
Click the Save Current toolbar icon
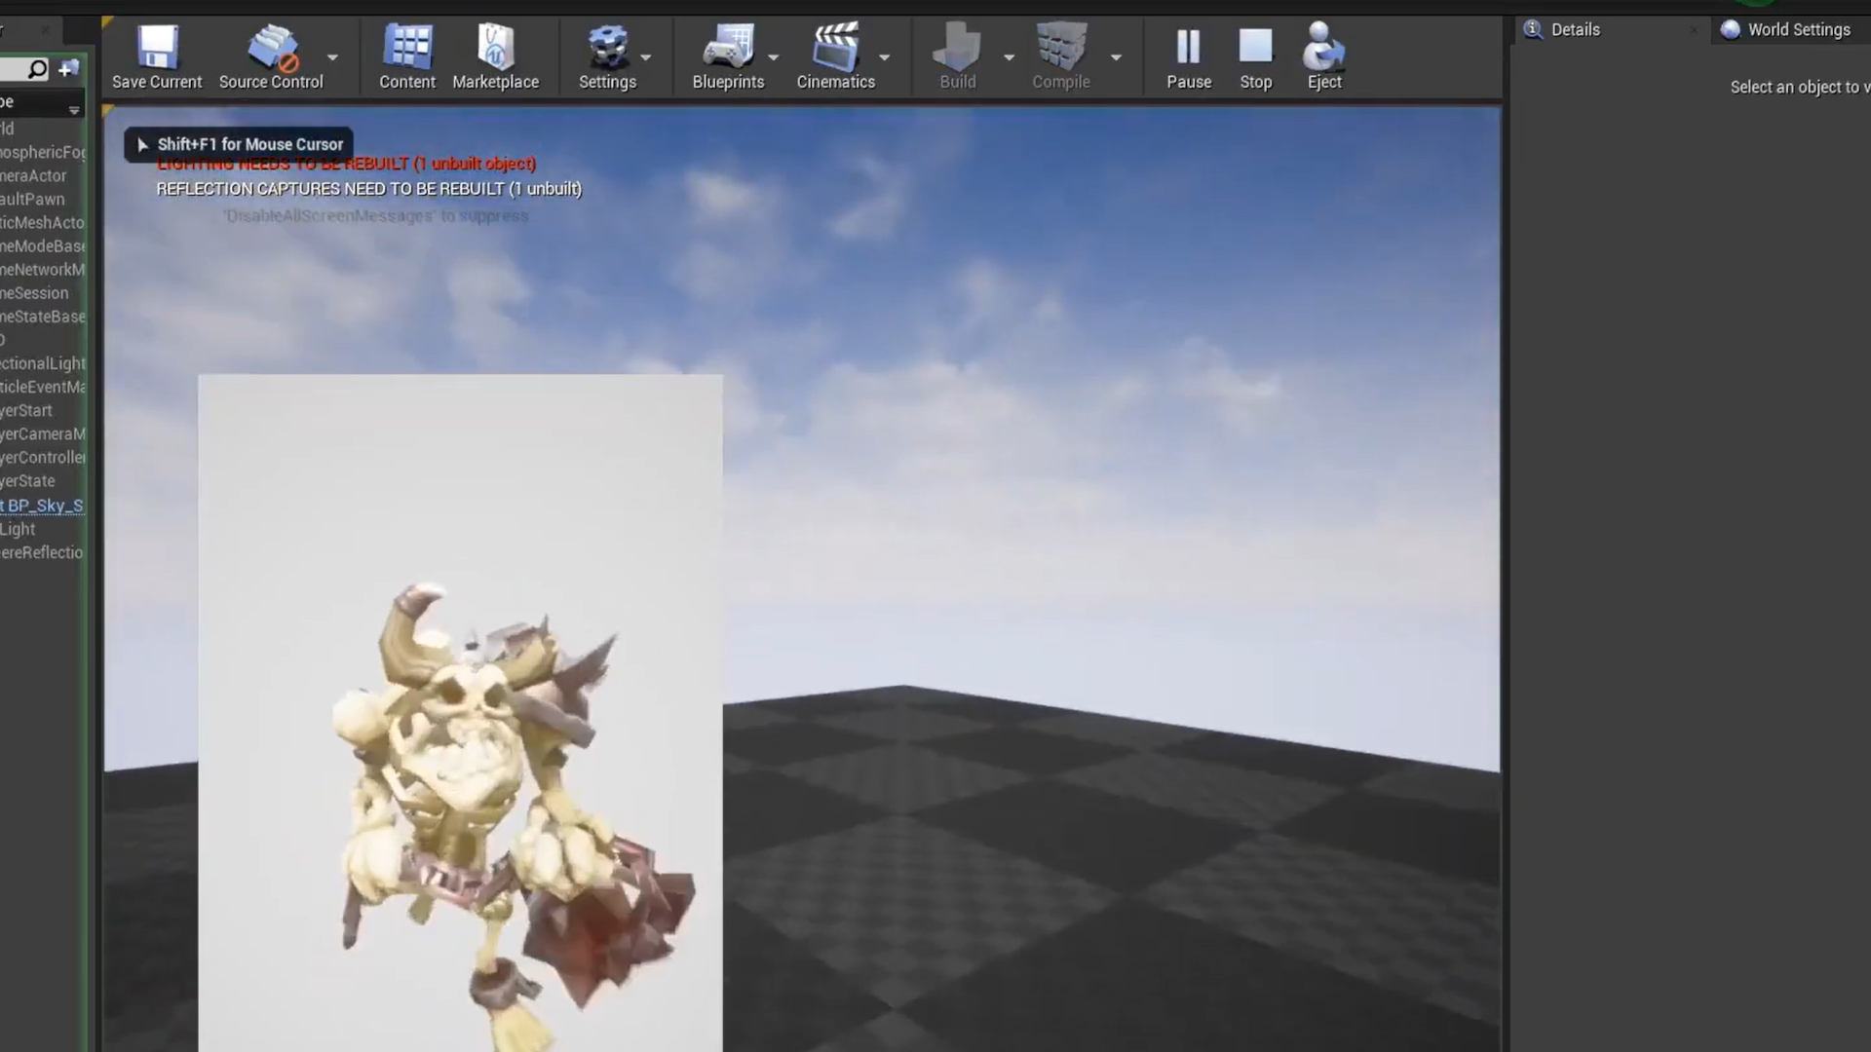click(x=157, y=49)
